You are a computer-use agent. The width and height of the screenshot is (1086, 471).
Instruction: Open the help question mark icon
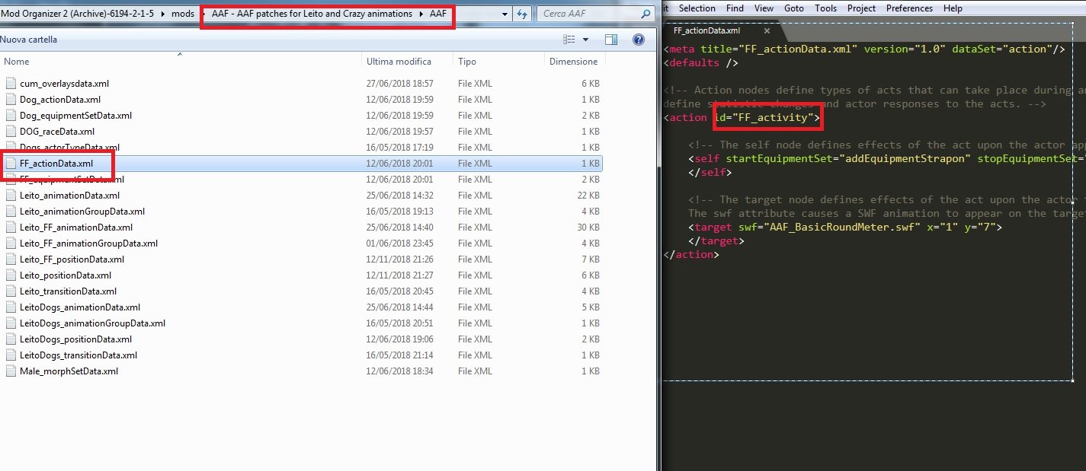pyautogui.click(x=640, y=40)
